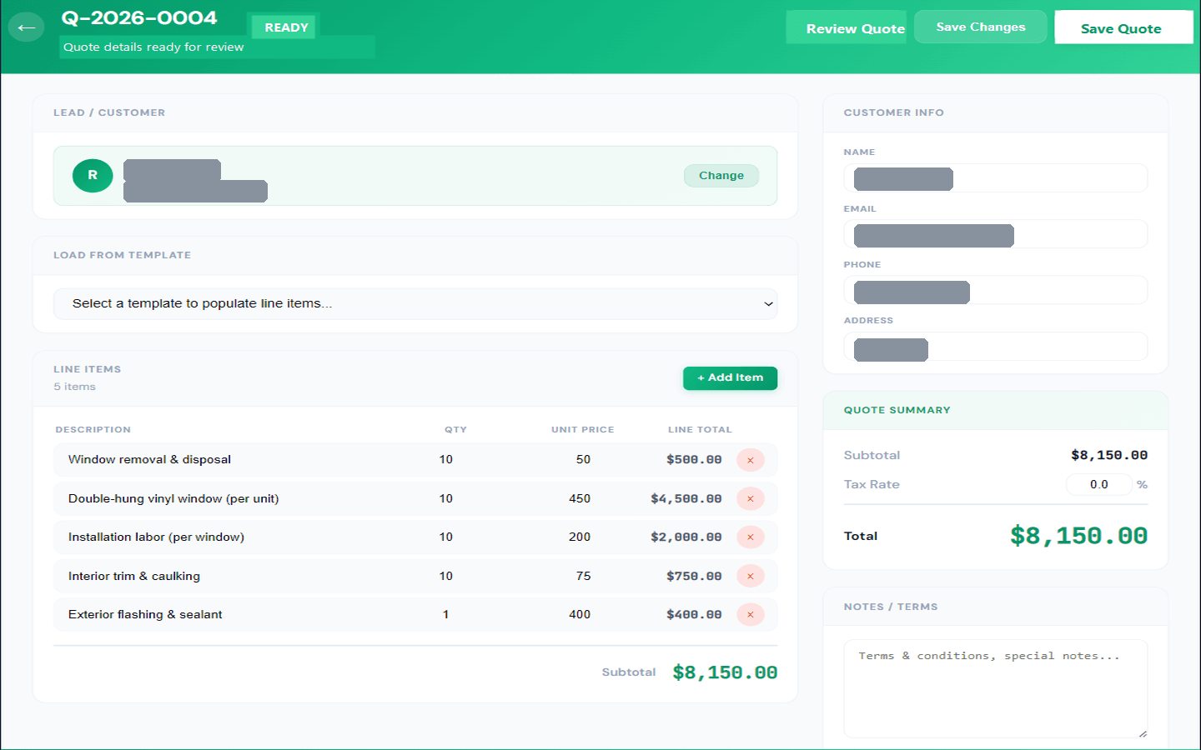Click the quote number Q-2026-0004
This screenshot has height=750, width=1201.
tap(139, 17)
